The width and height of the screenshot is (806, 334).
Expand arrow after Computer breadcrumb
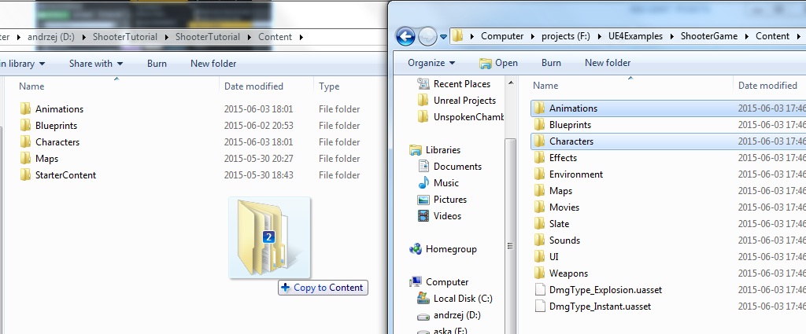point(533,36)
